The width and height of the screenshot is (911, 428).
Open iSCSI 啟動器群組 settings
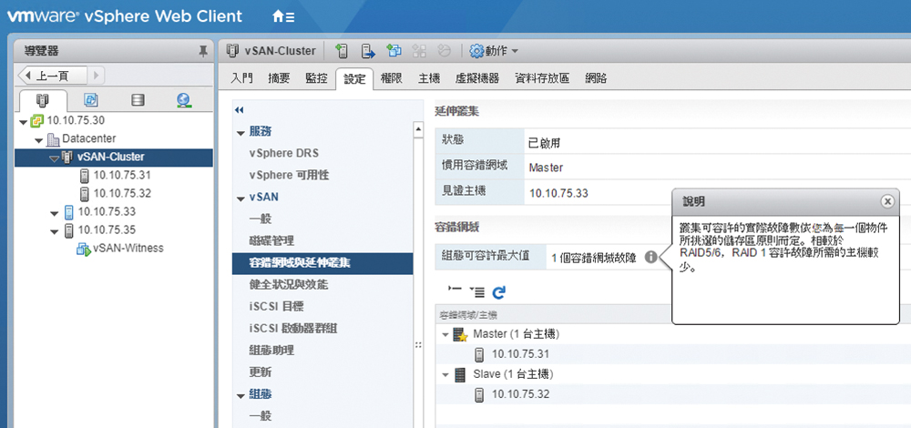293,329
